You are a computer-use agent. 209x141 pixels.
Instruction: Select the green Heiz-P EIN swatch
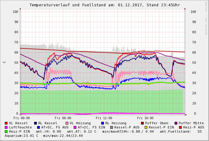(6, 131)
